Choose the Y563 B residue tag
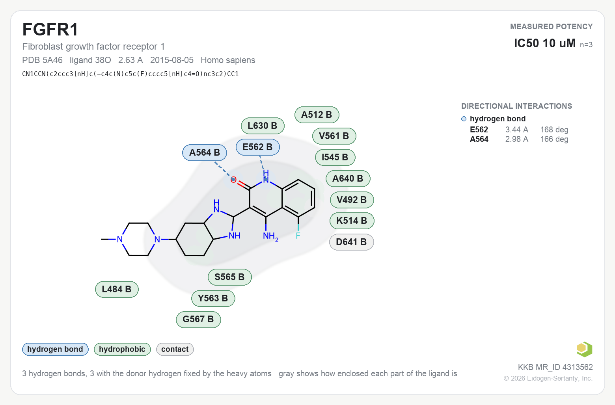 pos(213,298)
